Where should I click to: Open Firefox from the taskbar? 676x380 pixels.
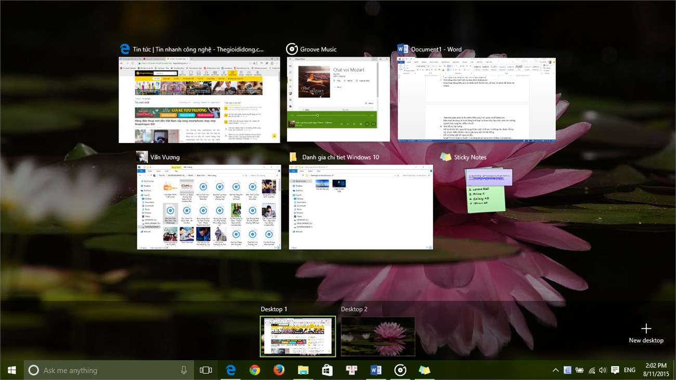pyautogui.click(x=279, y=370)
